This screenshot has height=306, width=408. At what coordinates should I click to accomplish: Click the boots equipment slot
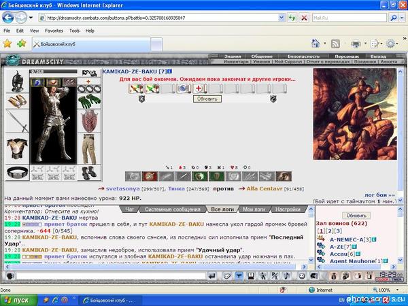point(89,173)
